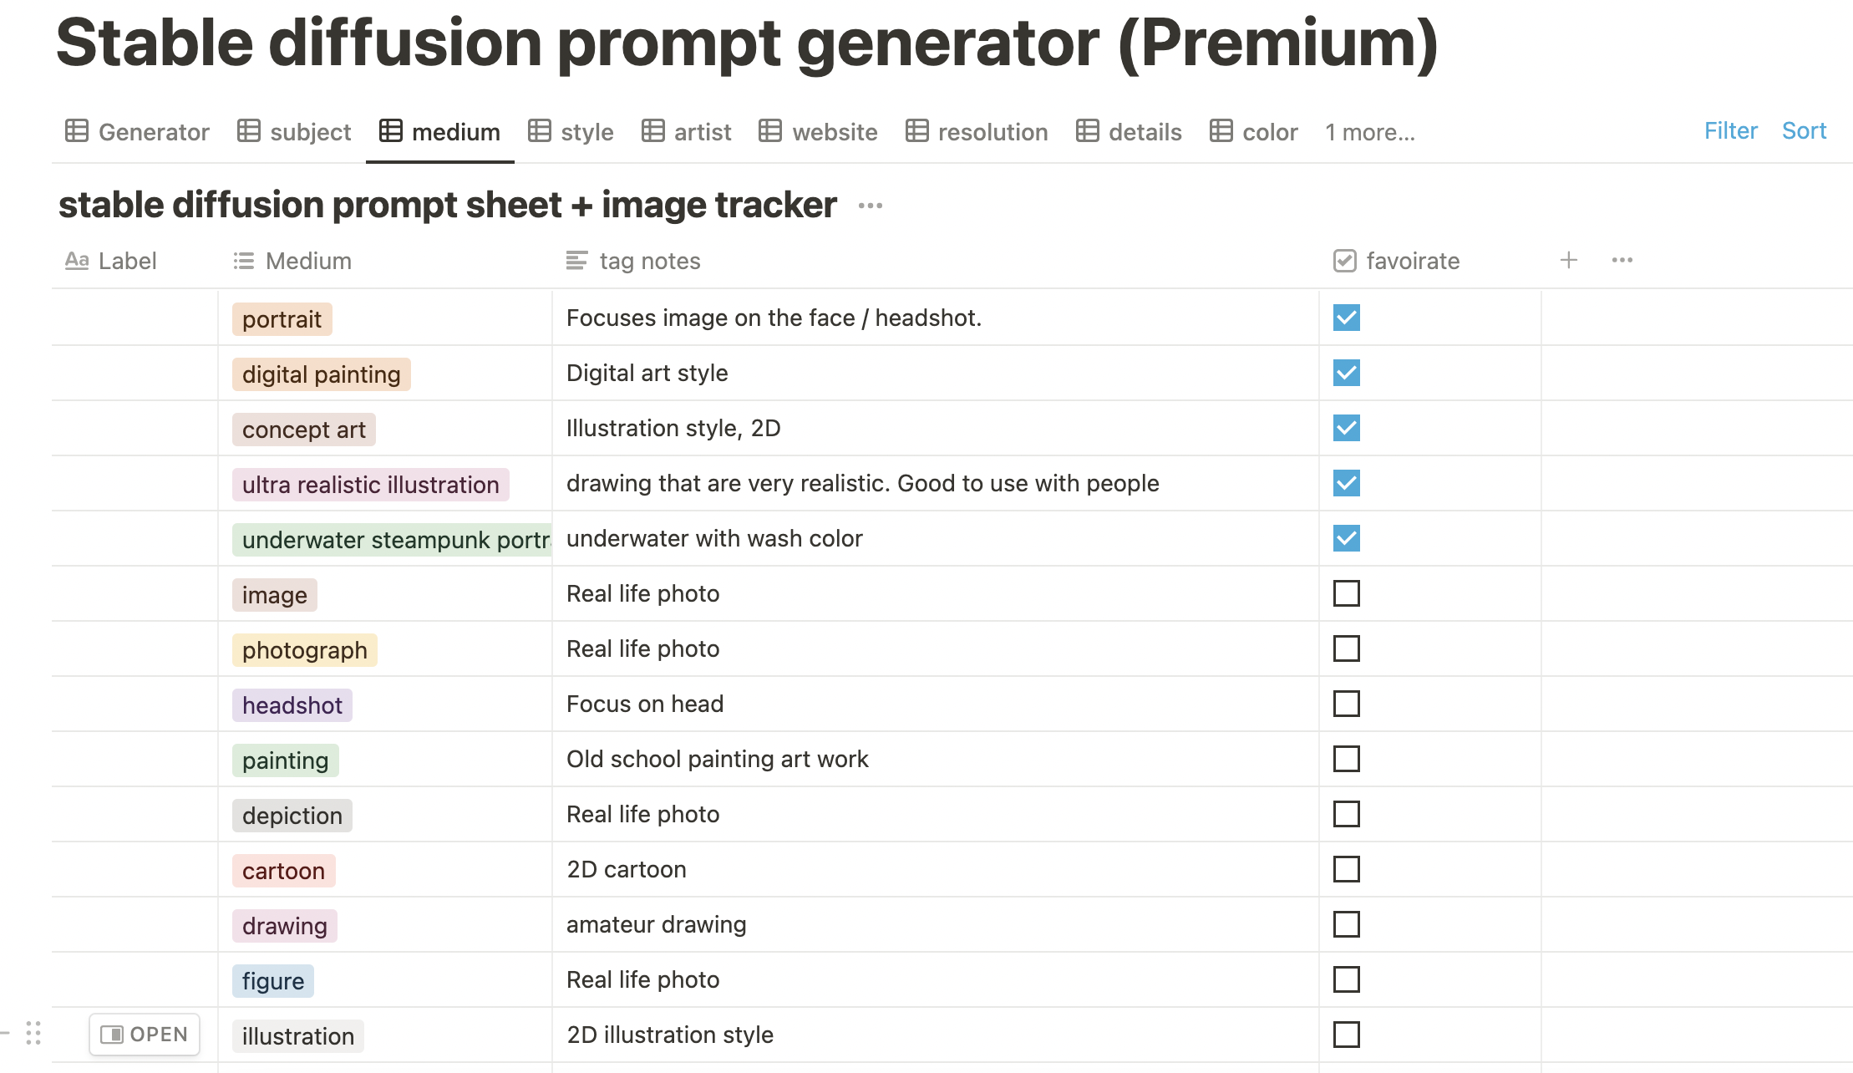
Task: Open the menu beside the sheet title
Action: pos(870,205)
